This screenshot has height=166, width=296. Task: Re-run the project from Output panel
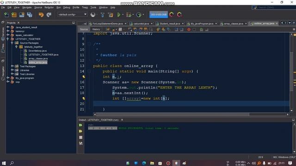coord(80,125)
